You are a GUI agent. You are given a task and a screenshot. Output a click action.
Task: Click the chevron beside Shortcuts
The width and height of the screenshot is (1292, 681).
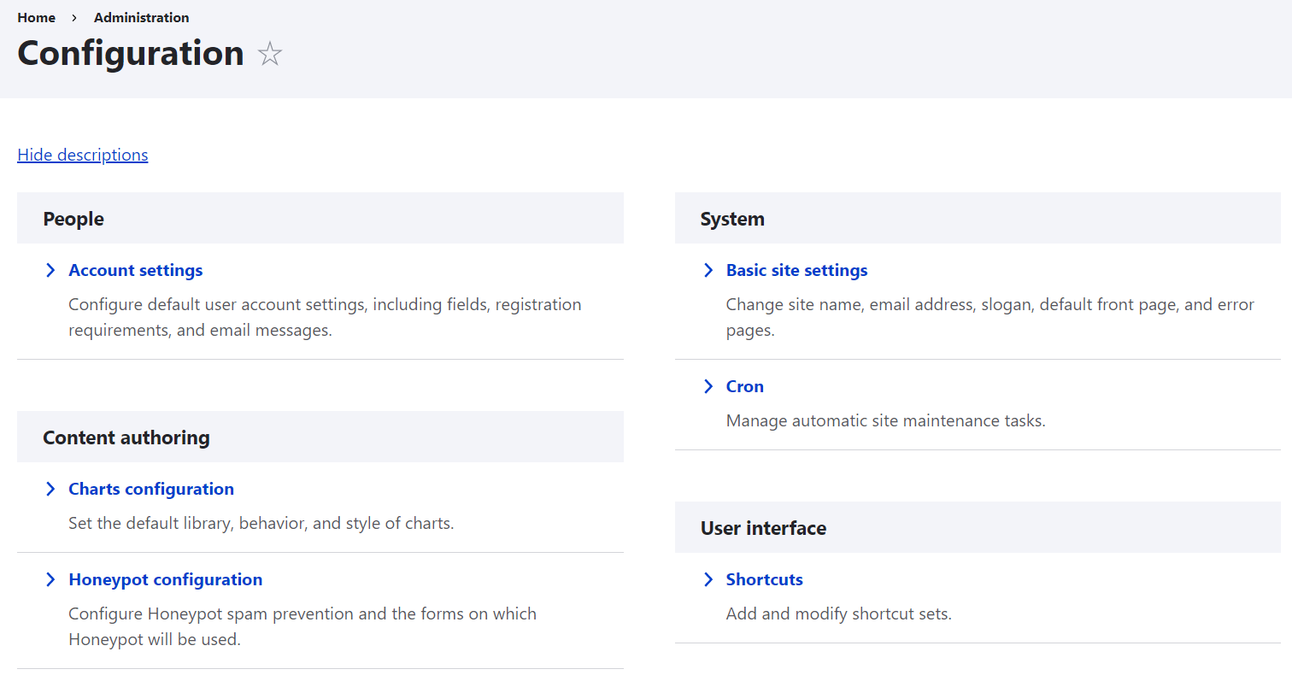tap(708, 579)
